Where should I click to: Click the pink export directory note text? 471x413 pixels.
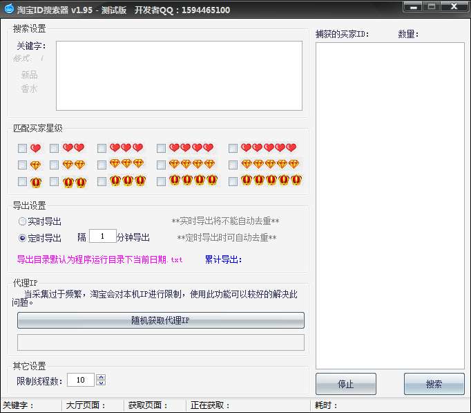tap(99, 259)
